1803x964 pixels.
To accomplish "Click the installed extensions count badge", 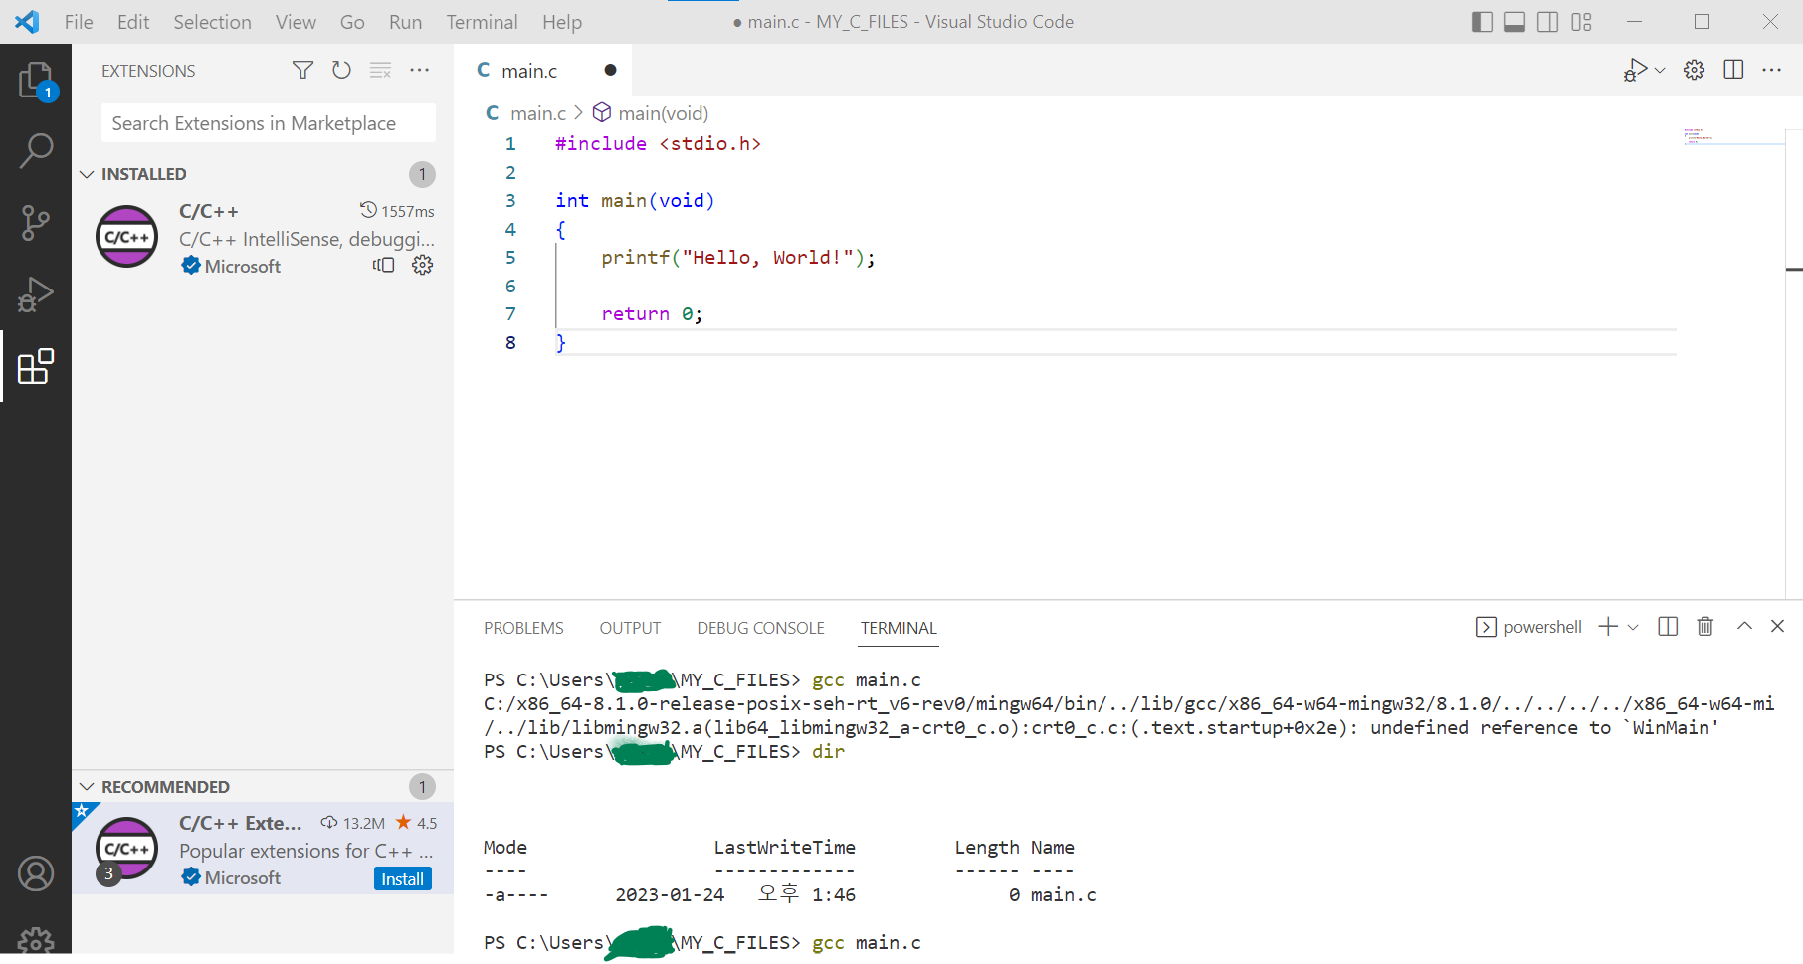I will tap(422, 174).
